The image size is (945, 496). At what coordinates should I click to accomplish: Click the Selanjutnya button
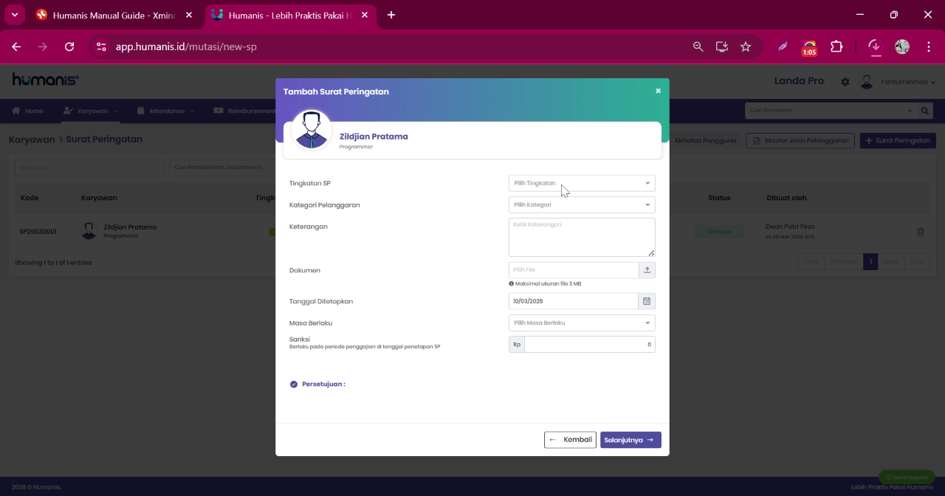(x=630, y=440)
